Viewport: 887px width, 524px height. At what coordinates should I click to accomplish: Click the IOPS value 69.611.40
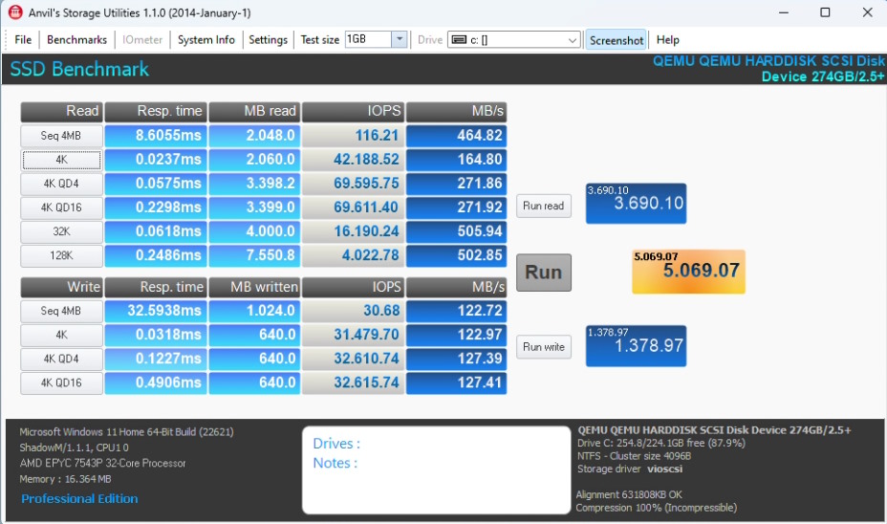click(353, 207)
